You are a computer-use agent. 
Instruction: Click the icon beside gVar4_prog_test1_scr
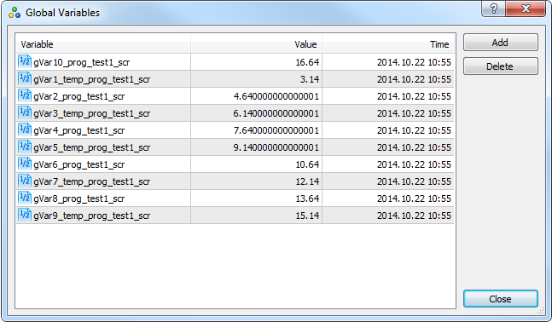coord(25,130)
